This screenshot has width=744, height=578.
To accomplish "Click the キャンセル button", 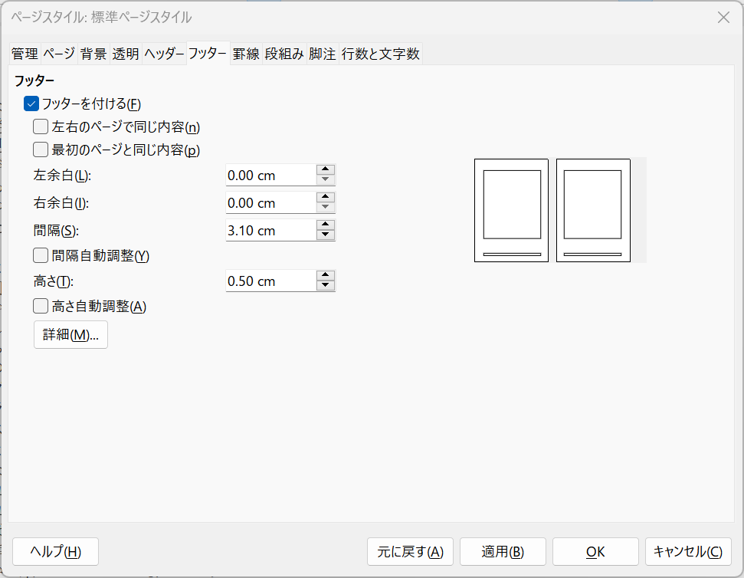I will tap(688, 551).
